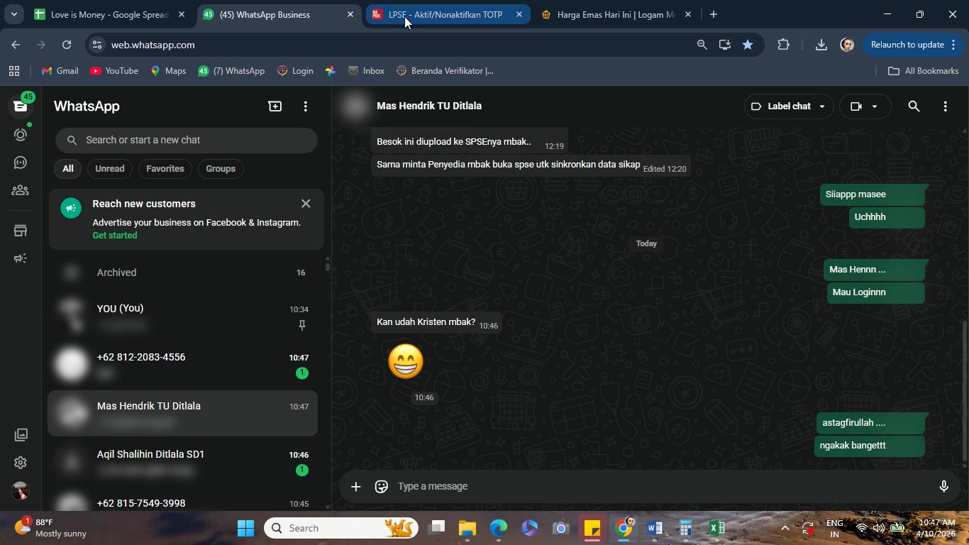
Task: Open Mas Hendrik TU Ditlala contact info header
Action: (x=429, y=106)
